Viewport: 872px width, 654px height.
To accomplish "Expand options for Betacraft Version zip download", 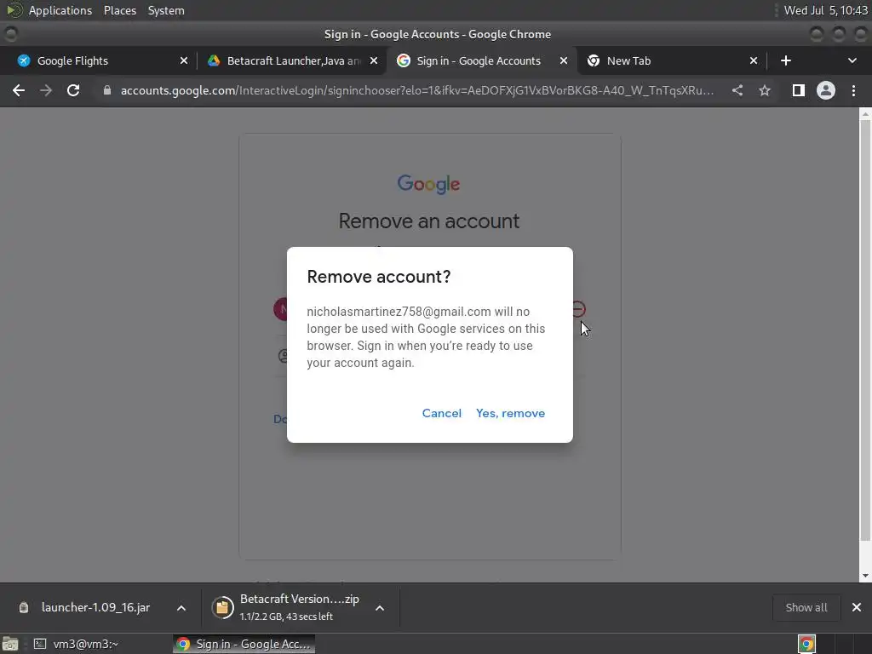I will click(380, 608).
